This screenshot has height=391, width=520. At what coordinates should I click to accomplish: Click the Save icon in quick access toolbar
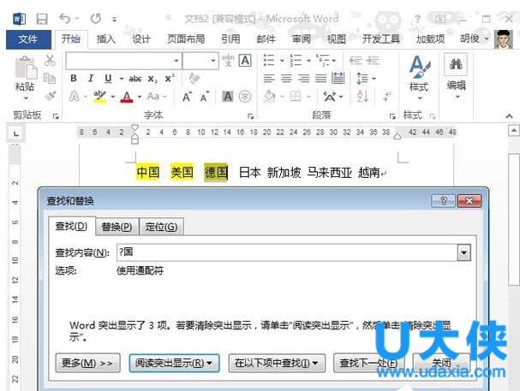pos(41,17)
